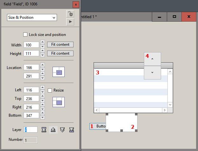Screen dimensions: 198x151
Task: Enable Lock size and position
Action: [x=25, y=35]
